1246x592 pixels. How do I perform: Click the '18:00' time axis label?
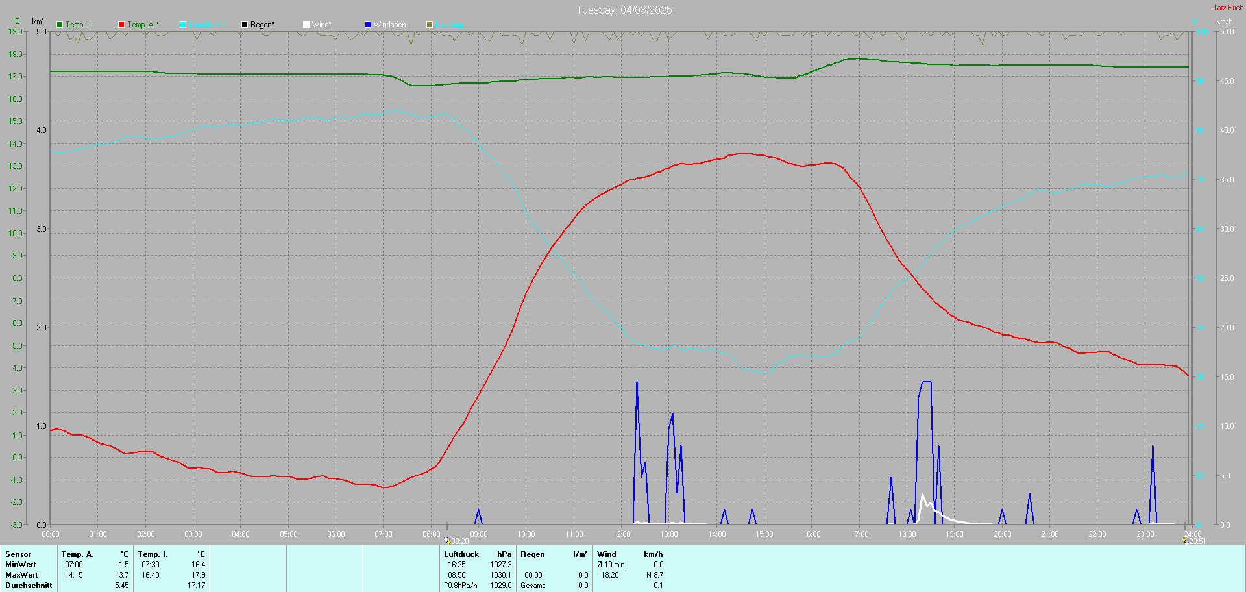click(x=907, y=534)
